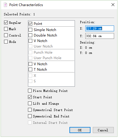Uncheck the Start Point checkbox
This screenshot has width=119, height=138.
pos(30,97)
